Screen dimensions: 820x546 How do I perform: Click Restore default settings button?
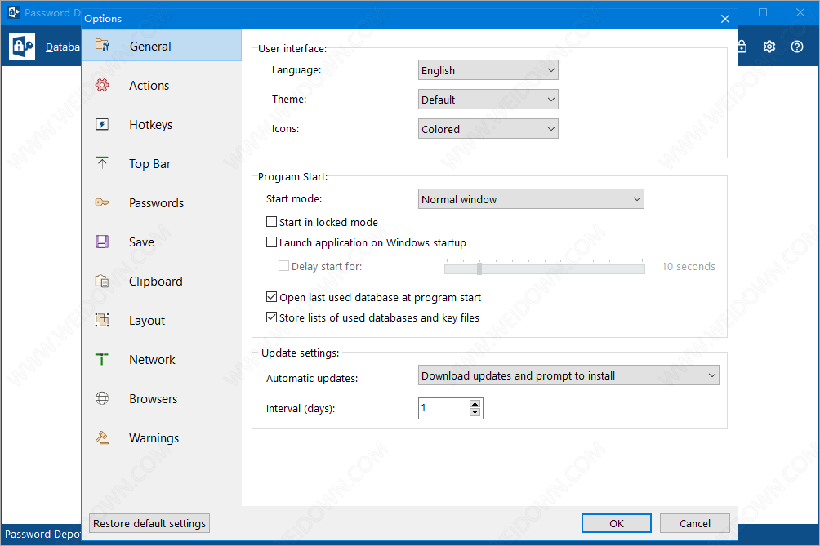(149, 523)
